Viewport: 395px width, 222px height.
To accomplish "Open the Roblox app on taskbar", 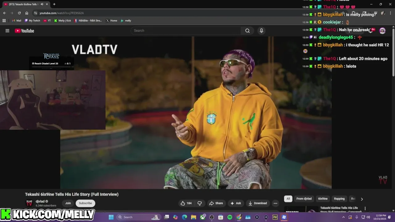I will tap(284, 217).
